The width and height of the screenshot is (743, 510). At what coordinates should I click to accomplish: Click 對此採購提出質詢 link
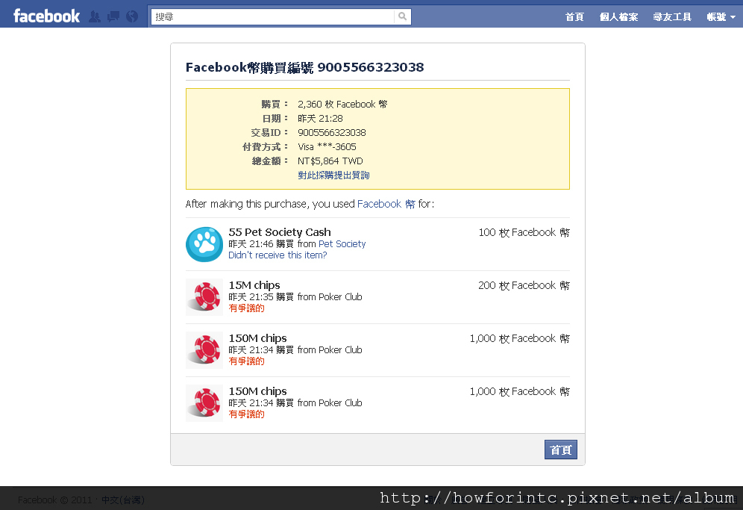point(333,175)
